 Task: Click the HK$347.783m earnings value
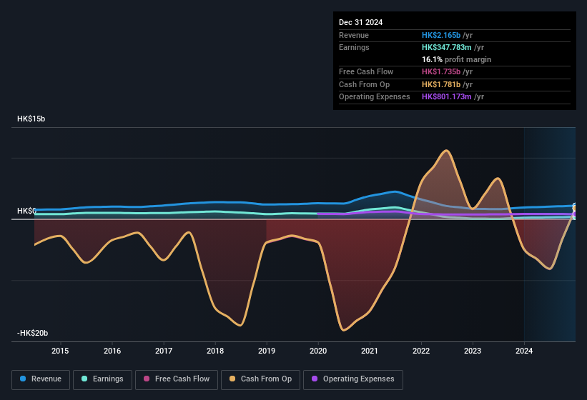click(447, 47)
